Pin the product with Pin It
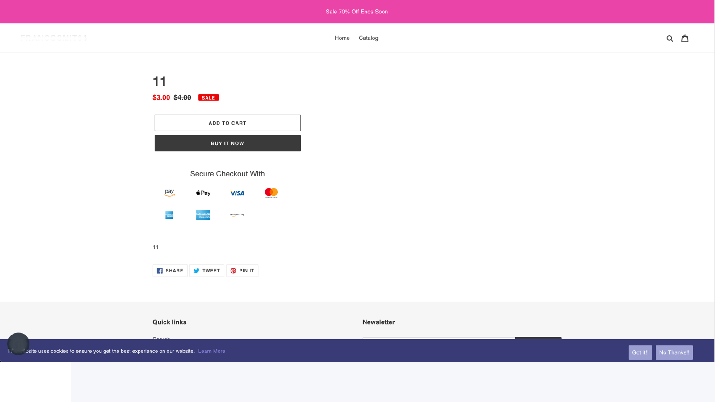 242,271
